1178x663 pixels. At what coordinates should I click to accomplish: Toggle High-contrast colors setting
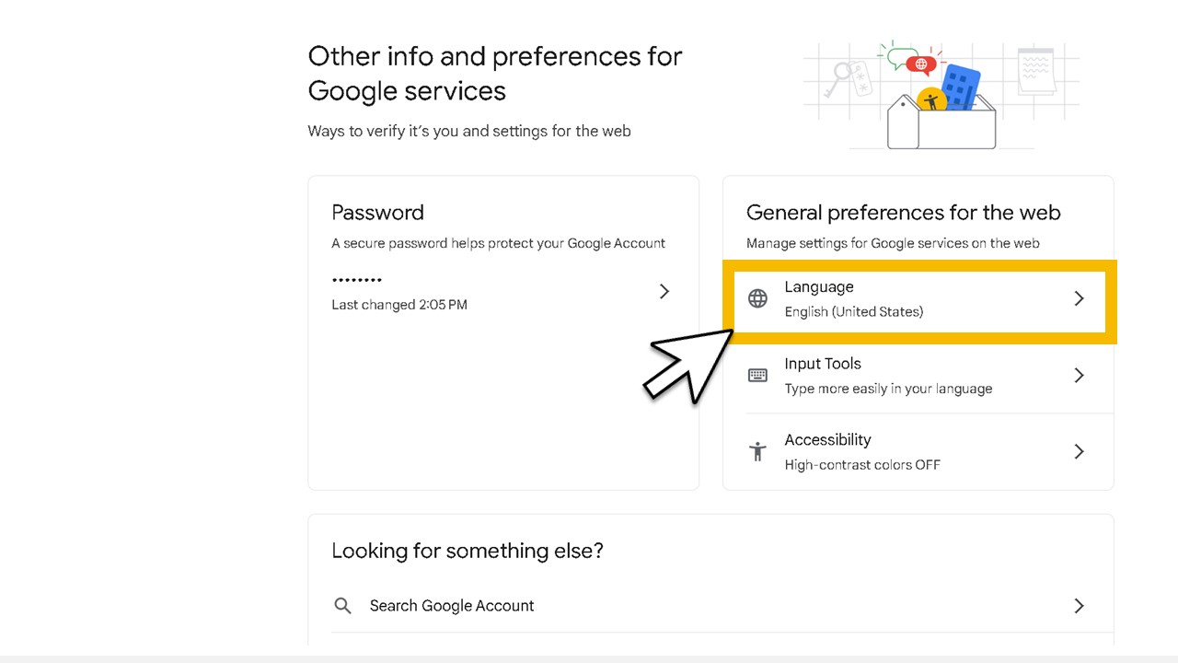click(x=861, y=464)
